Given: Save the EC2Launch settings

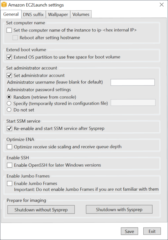Looking at the screenshot, I should click(129, 231).
